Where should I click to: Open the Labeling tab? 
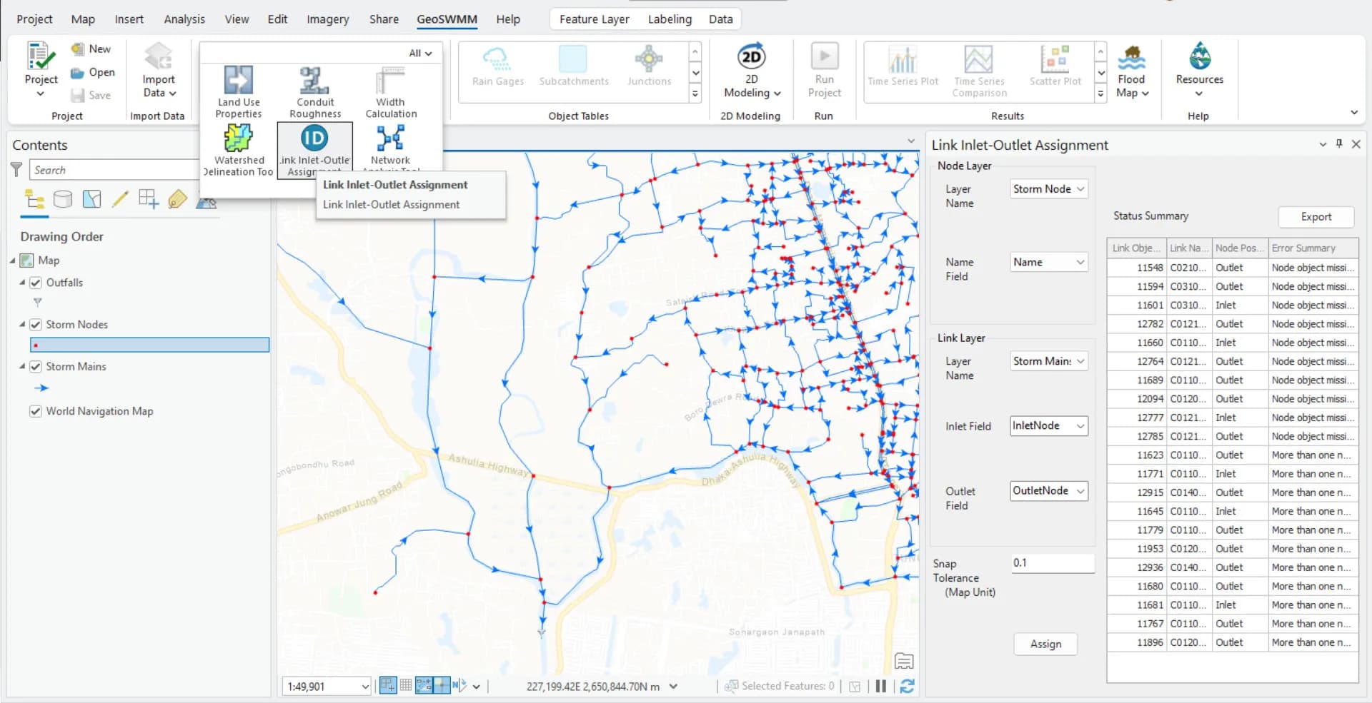coord(669,19)
